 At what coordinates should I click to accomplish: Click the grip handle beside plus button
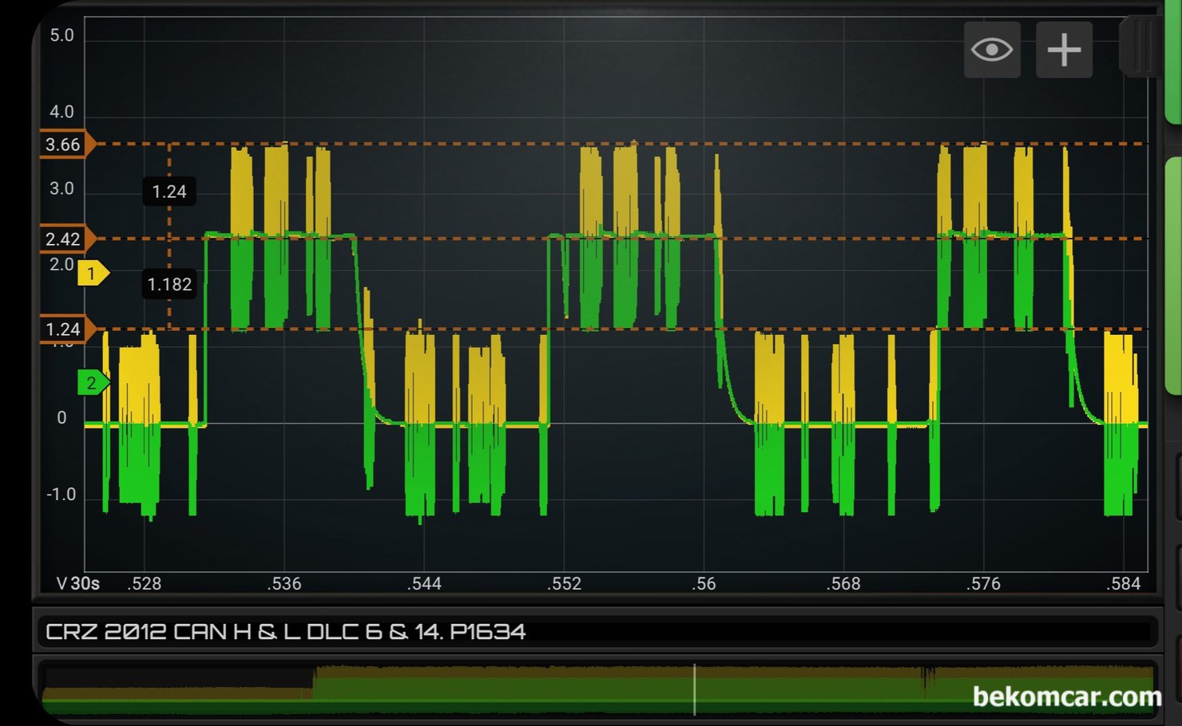click(x=1142, y=46)
